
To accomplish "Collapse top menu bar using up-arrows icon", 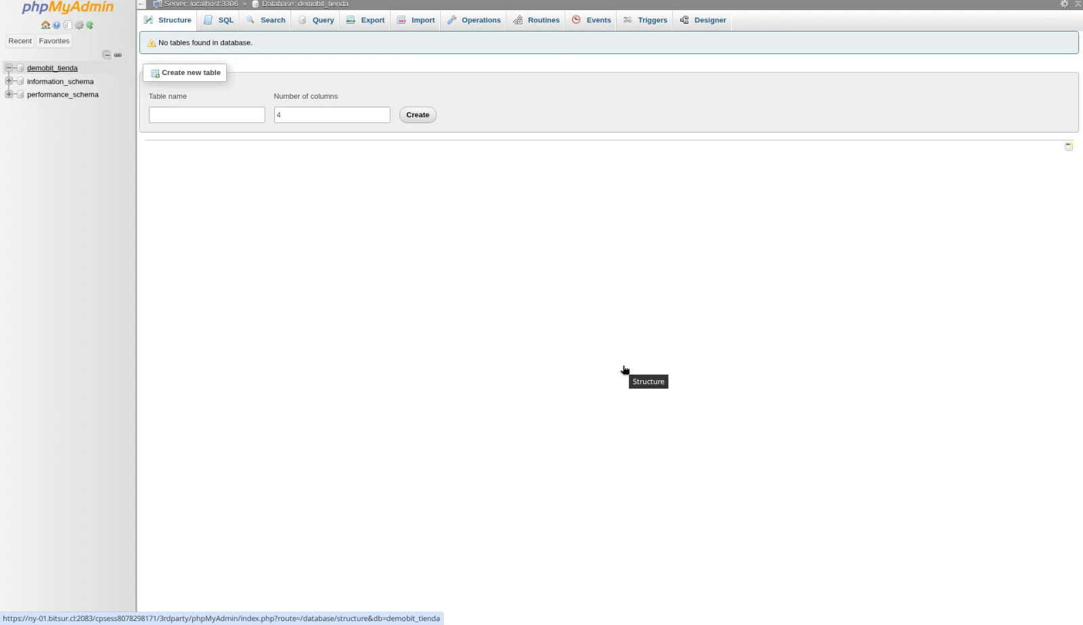I will [1078, 4].
